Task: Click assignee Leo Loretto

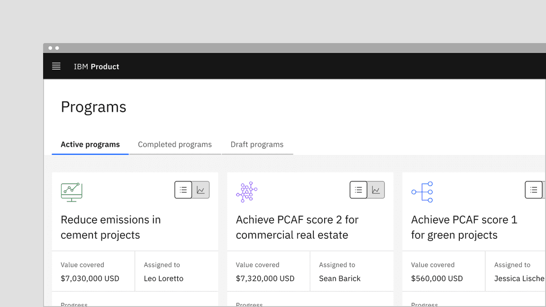Action: (x=164, y=279)
